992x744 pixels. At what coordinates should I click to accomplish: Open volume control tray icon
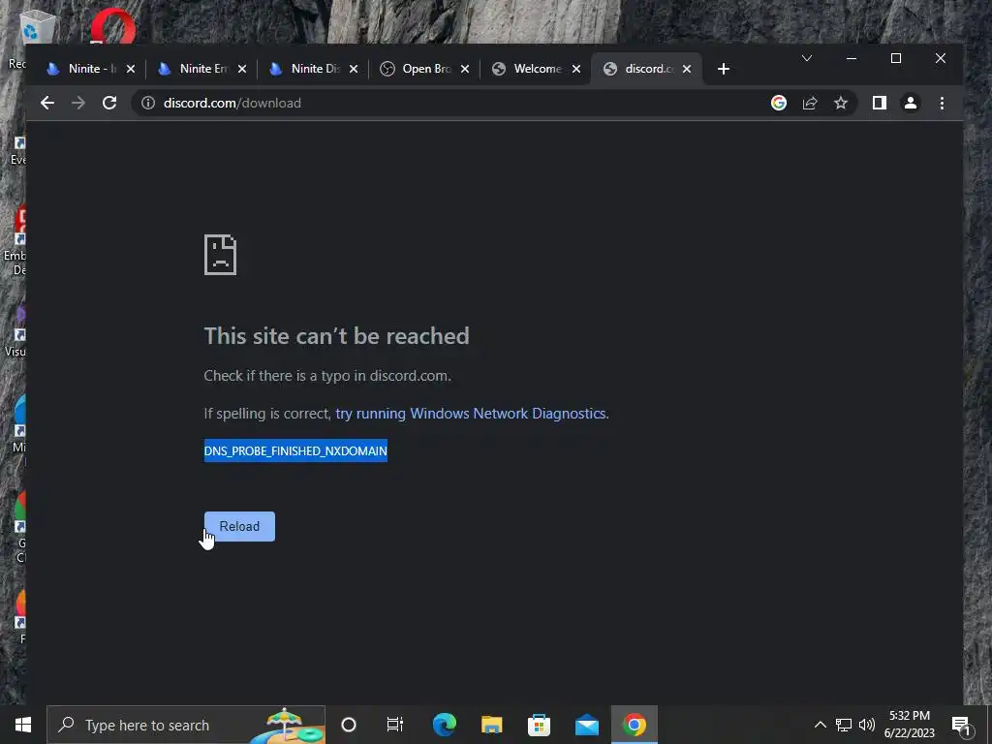click(867, 725)
